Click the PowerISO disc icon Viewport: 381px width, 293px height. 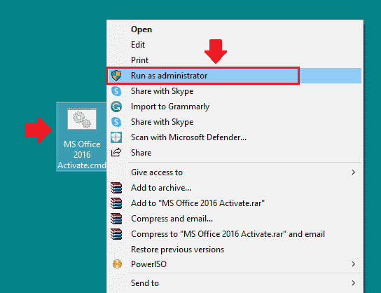pyautogui.click(x=117, y=264)
